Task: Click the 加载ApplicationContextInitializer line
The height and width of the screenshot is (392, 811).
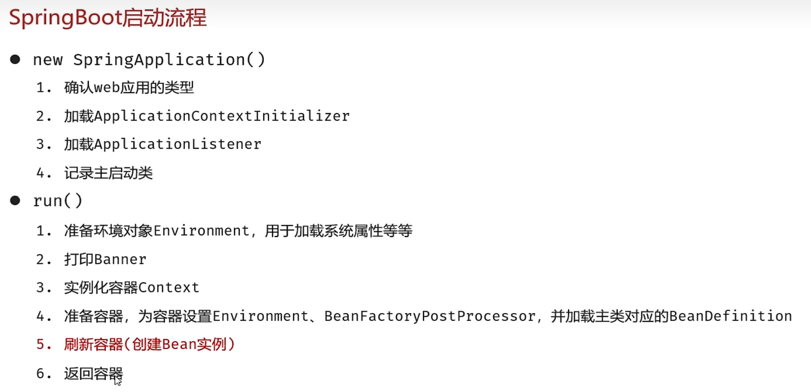Action: 207,116
